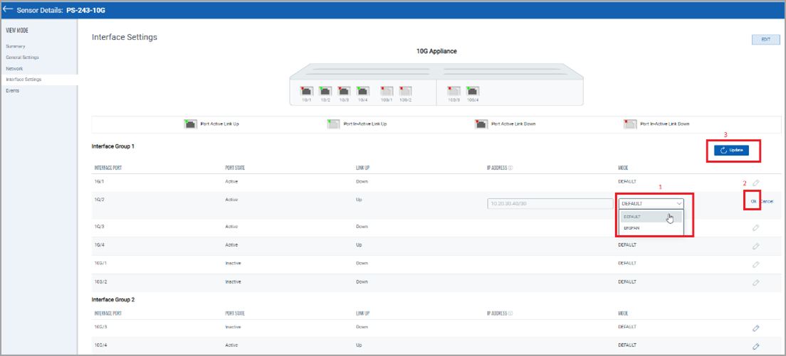
Task: Click the 1G/1 port icon on appliance
Action: (x=308, y=91)
